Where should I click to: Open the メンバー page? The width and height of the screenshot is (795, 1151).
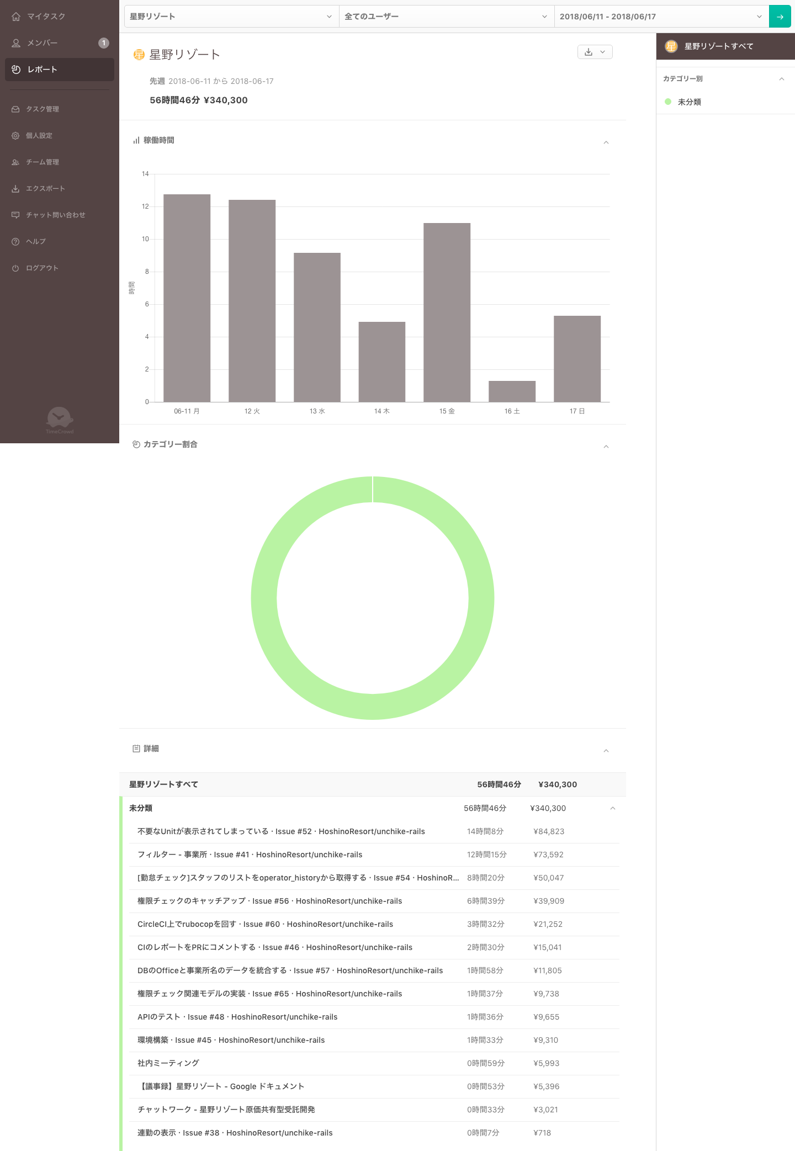(x=60, y=43)
